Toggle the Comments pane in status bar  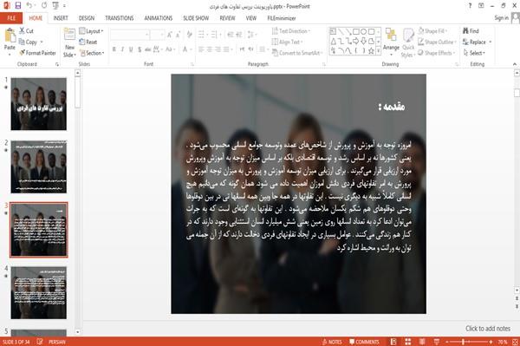364,342
